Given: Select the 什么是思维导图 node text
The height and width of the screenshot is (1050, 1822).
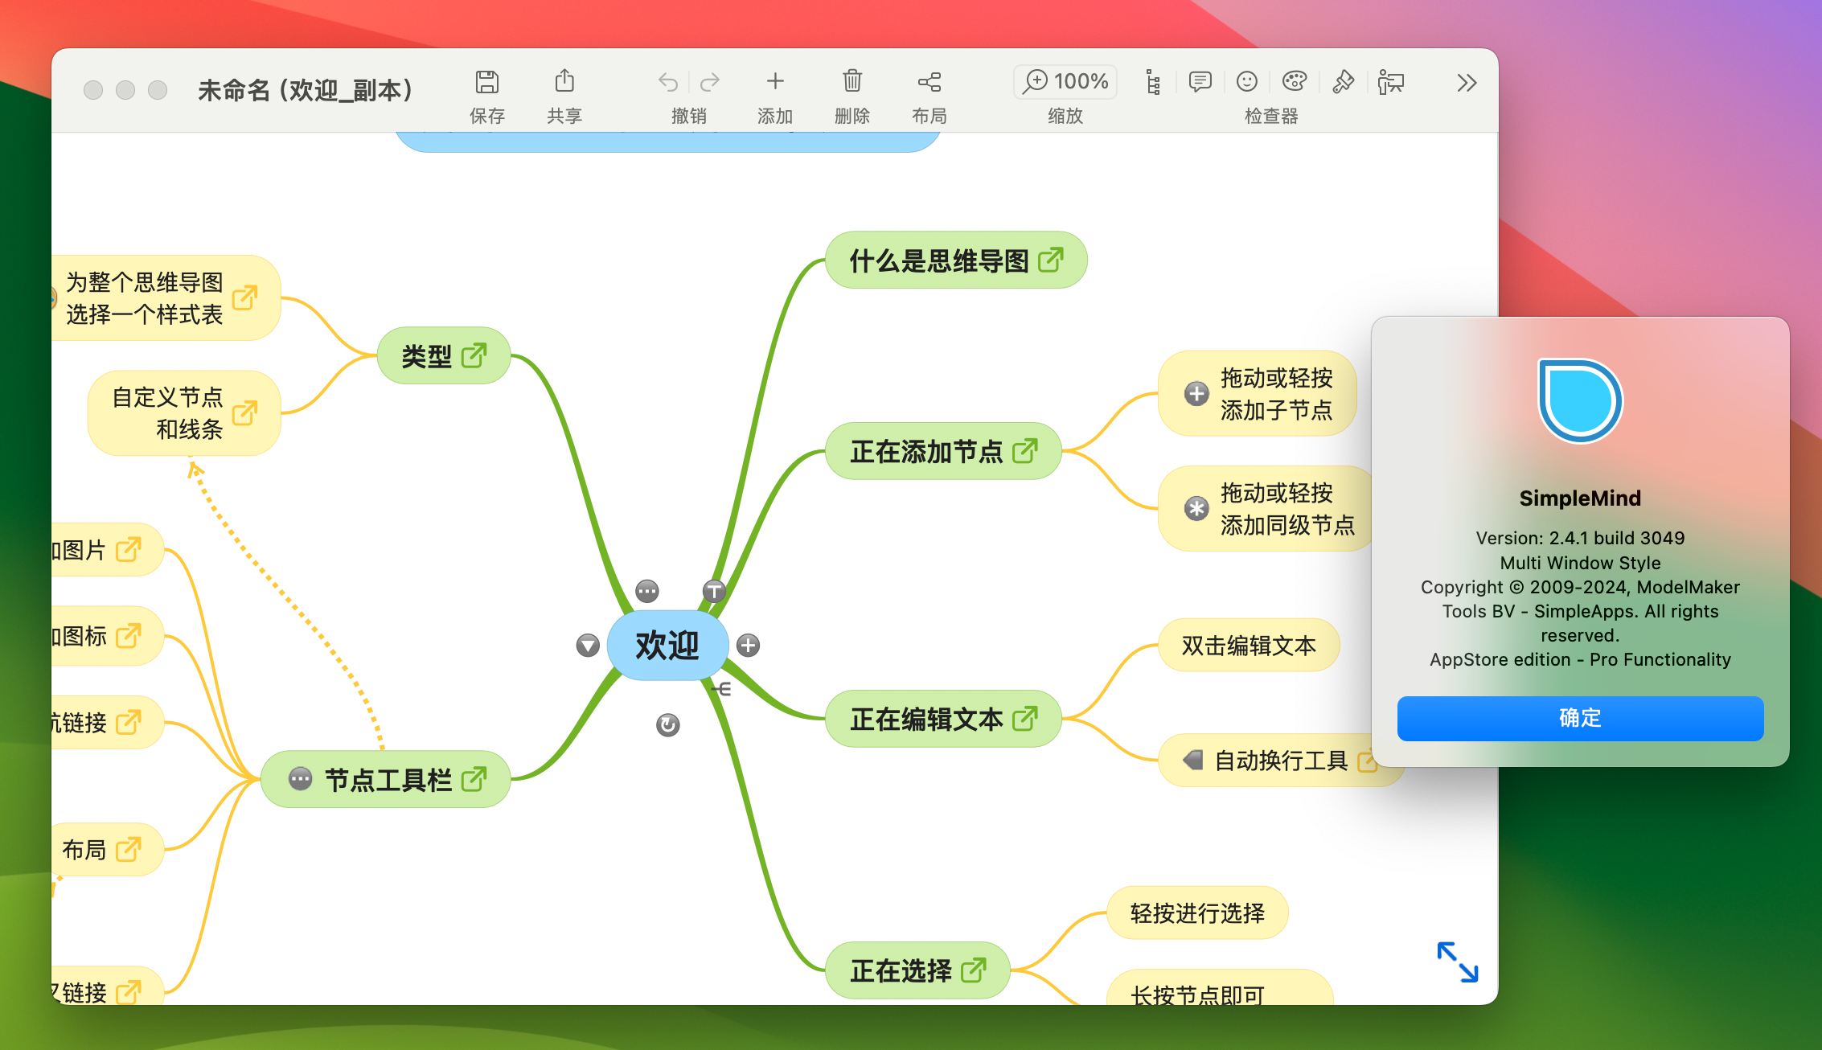Looking at the screenshot, I should tap(939, 260).
